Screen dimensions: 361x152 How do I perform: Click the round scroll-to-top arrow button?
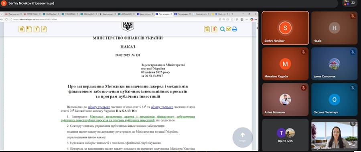[243, 138]
